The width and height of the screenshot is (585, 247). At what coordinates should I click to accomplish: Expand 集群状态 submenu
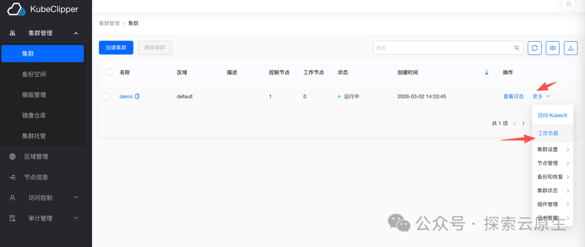[552, 191]
